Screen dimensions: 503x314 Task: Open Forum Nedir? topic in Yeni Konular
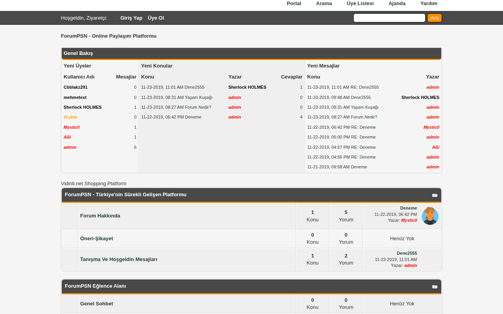[x=198, y=107]
